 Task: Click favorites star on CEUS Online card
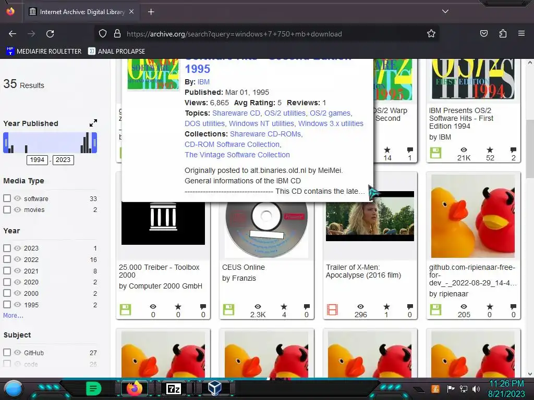tap(284, 307)
